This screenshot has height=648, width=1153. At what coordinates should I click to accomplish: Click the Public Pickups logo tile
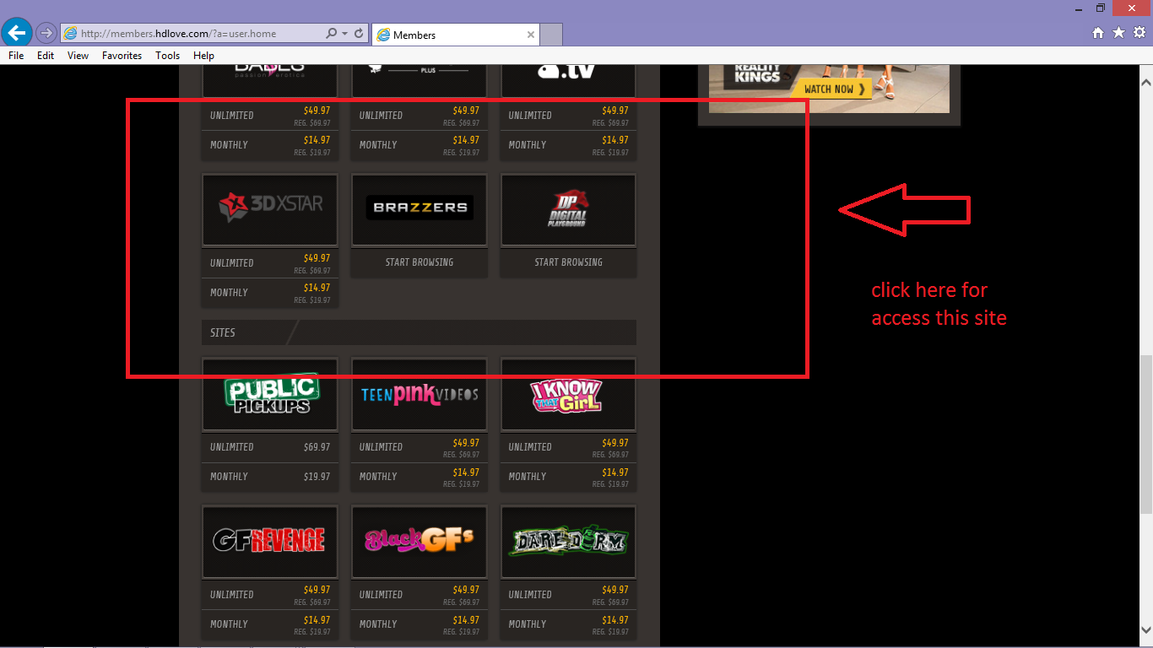(x=270, y=395)
